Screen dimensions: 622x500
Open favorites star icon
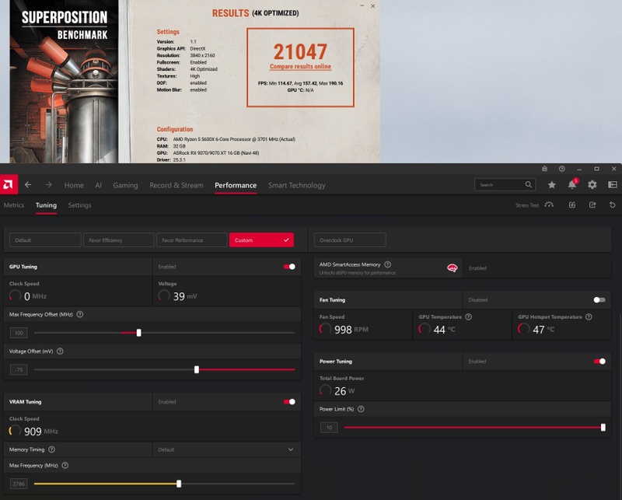551,184
